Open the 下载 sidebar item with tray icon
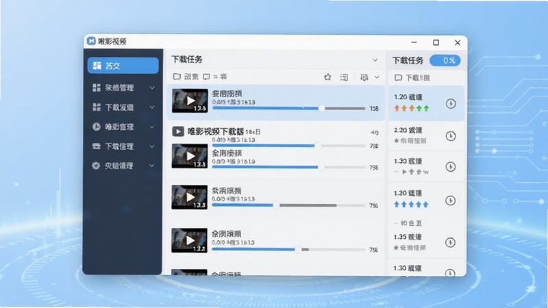The height and width of the screenshot is (308, 548). pos(123,146)
